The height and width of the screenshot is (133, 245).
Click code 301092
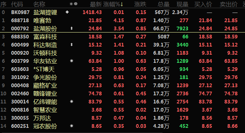pos(20,77)
